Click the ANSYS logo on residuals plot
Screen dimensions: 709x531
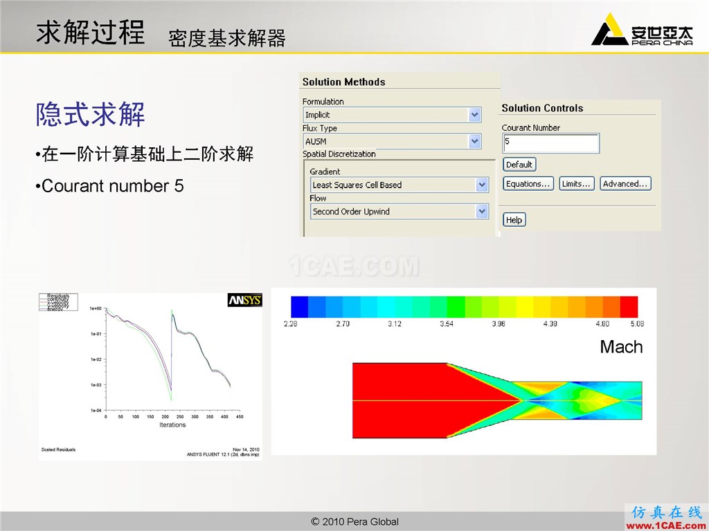244,300
